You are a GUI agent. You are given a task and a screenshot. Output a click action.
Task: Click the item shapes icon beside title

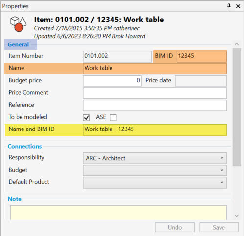pyautogui.click(x=18, y=24)
